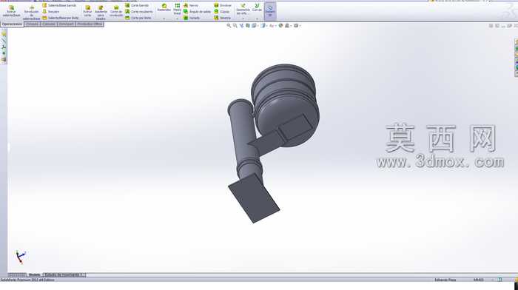This screenshot has width=518, height=290.
Task: Open FeatureManager tree icon in left panel
Action: coord(4,34)
